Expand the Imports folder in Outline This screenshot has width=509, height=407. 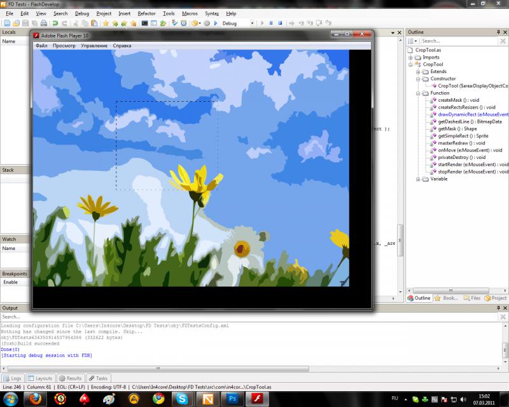(410, 57)
